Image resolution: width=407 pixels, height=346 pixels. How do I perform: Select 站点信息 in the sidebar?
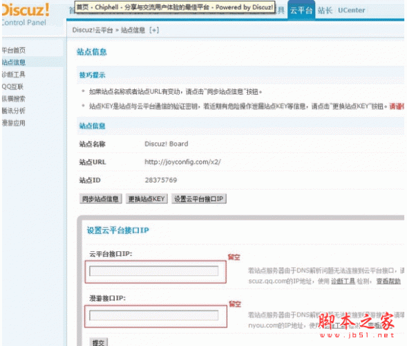14,62
